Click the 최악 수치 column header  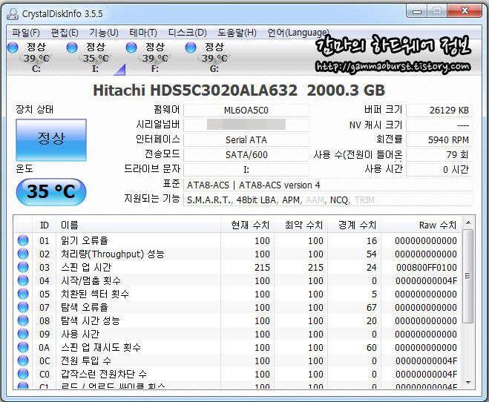(x=301, y=225)
